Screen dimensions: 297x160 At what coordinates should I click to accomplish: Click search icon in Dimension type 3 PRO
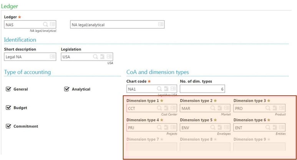pyautogui.click(x=268, y=108)
